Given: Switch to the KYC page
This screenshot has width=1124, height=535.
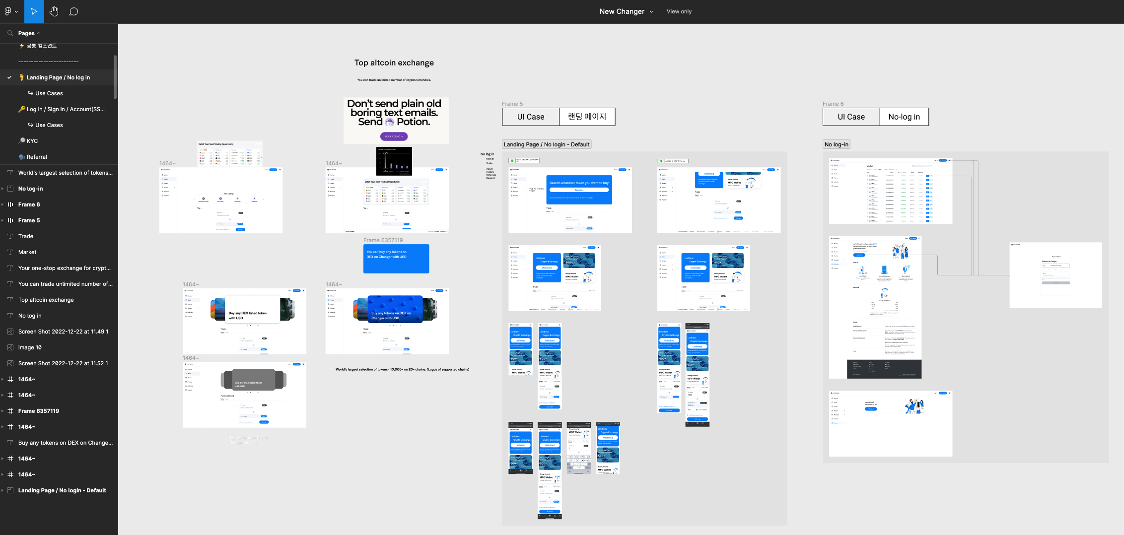Looking at the screenshot, I should click(x=32, y=141).
